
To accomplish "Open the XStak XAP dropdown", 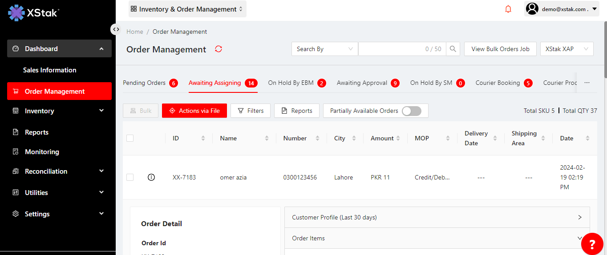I will (567, 49).
